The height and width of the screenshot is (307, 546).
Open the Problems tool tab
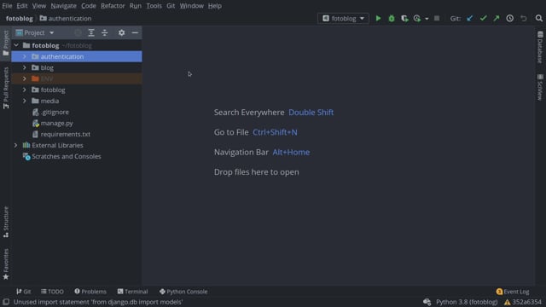tap(90, 292)
